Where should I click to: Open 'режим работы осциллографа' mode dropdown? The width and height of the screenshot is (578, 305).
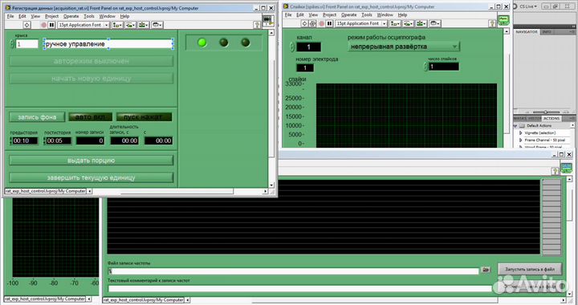coord(404,47)
